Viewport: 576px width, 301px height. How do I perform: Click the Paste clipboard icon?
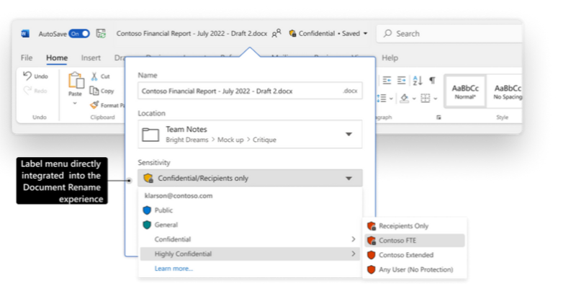[x=76, y=80]
